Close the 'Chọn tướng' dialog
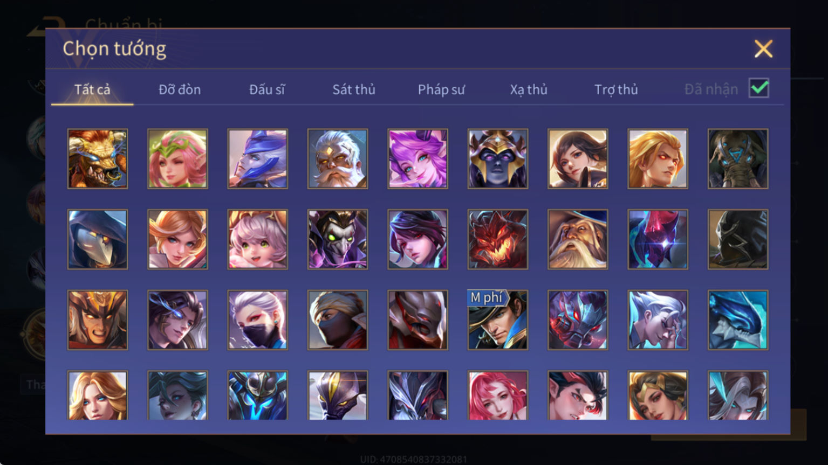The height and width of the screenshot is (465, 828). [763, 49]
